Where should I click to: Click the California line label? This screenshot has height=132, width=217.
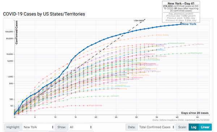pyautogui.click(x=199, y=44)
